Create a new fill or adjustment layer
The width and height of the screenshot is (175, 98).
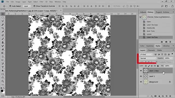click(159, 96)
